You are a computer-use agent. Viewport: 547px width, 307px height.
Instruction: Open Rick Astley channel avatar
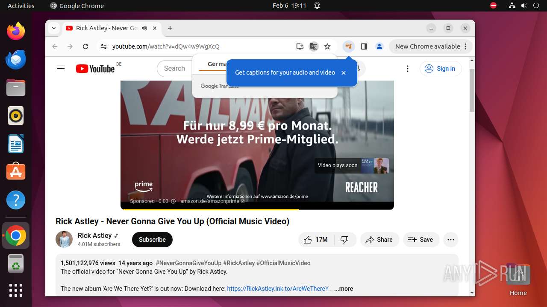point(64,239)
